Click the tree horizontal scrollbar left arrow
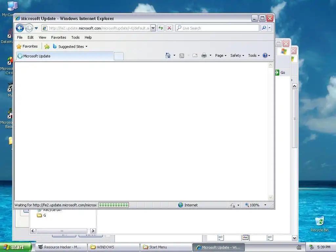Screen dimensions: 336x252 [x=33, y=231]
